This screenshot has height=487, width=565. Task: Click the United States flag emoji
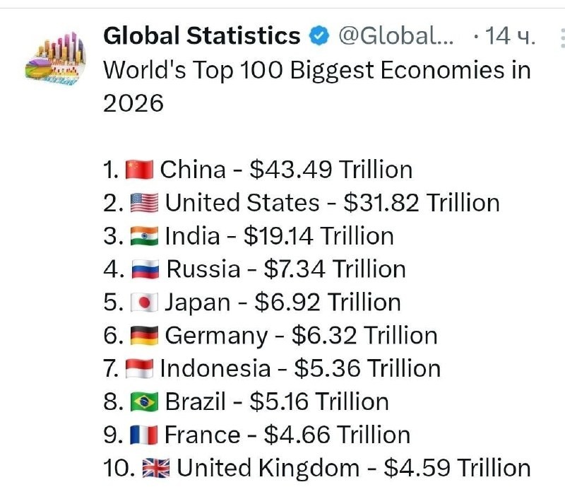[x=144, y=203]
